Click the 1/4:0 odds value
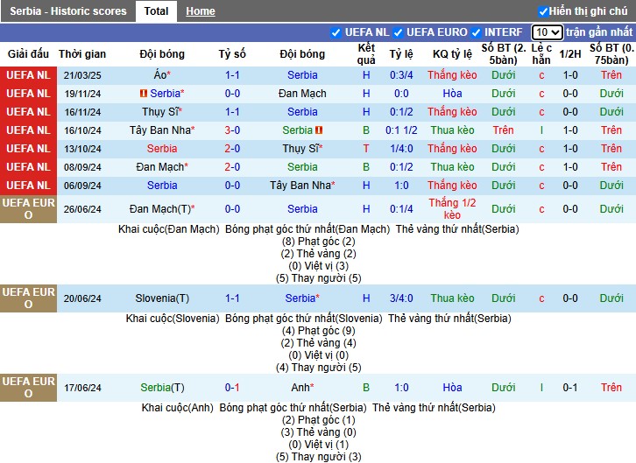Image resolution: width=636 pixels, height=463 pixels. point(401,149)
